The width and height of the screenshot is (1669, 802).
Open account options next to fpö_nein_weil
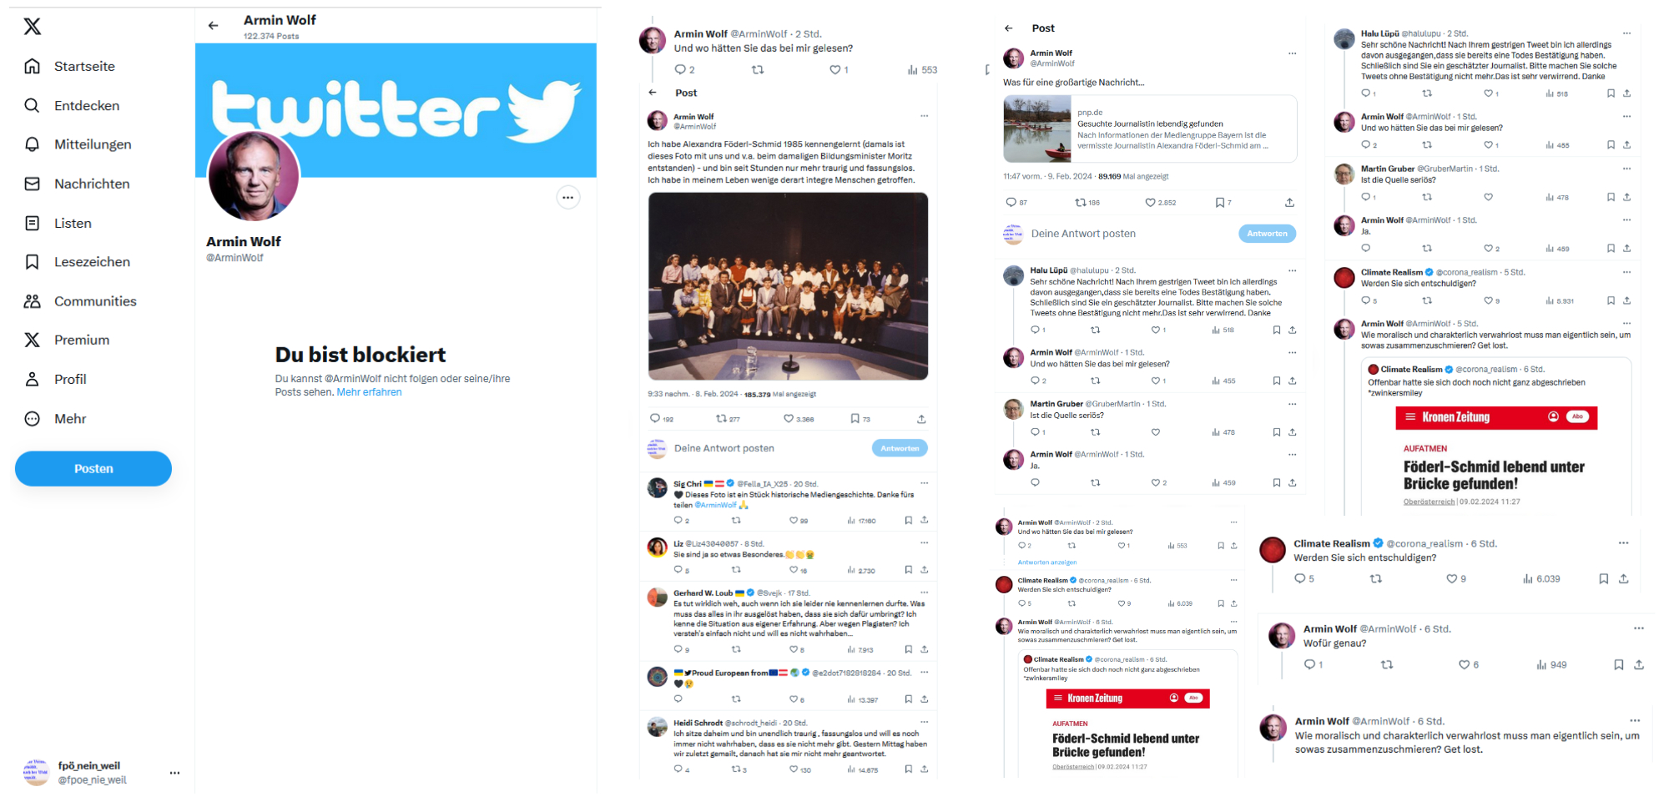click(174, 773)
